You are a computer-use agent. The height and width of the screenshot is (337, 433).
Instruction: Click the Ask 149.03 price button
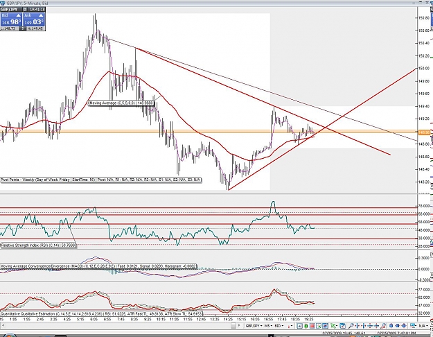[34, 19]
